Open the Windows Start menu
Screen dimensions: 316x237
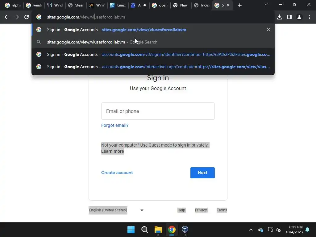coord(131,230)
